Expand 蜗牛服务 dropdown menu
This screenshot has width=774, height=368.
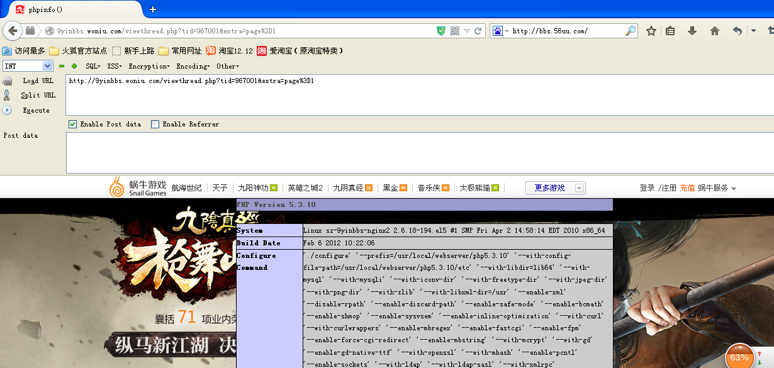tap(717, 188)
